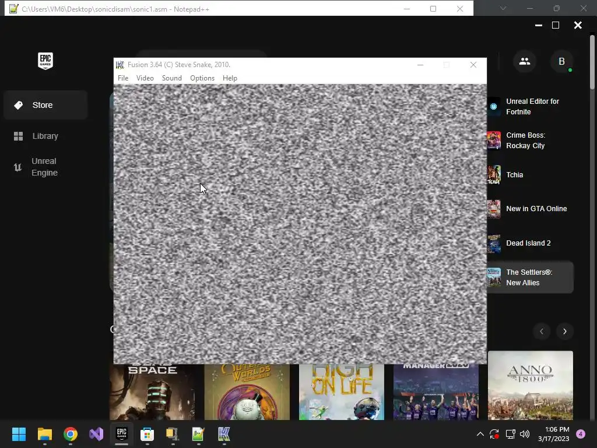597x448 pixels.
Task: Open the Store section in Epic launcher
Action: 45,105
